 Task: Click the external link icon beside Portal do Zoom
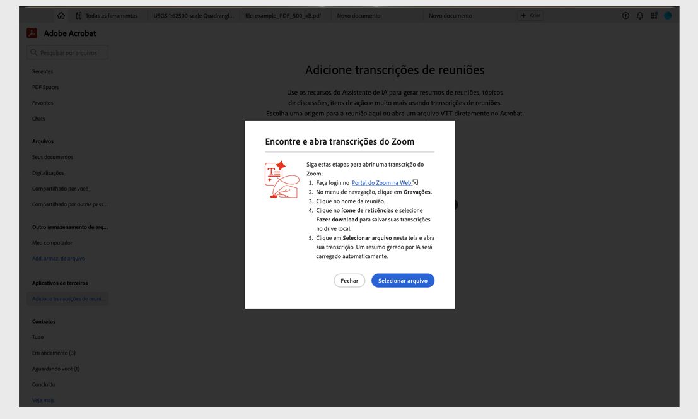[x=416, y=182]
